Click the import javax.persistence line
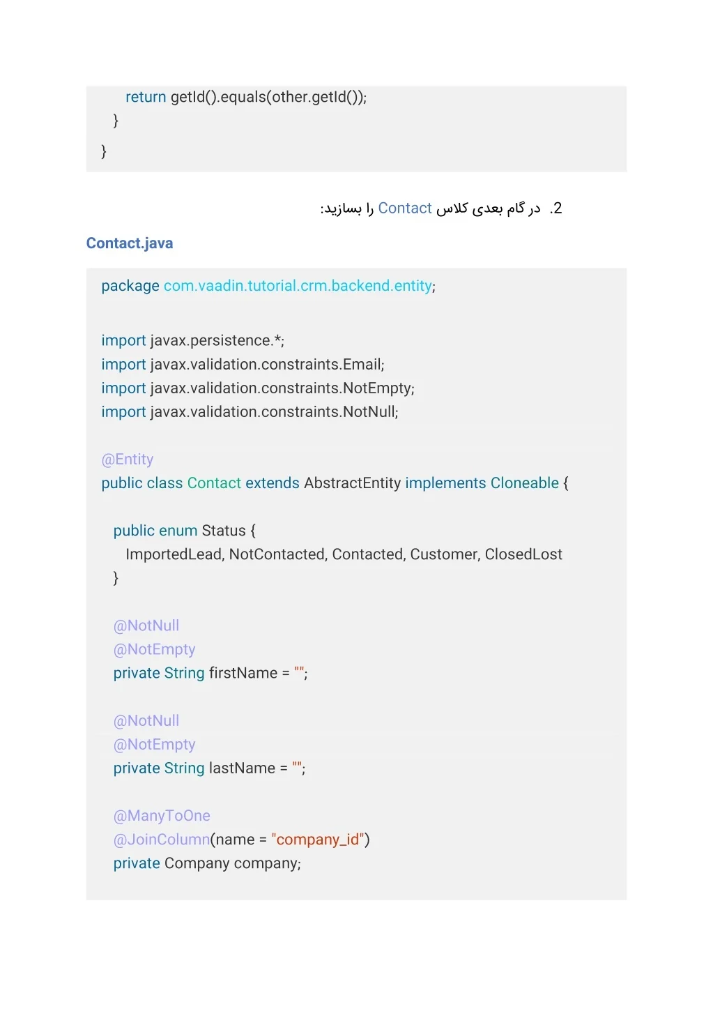Viewport: 713px width, 1009px height. (193, 340)
